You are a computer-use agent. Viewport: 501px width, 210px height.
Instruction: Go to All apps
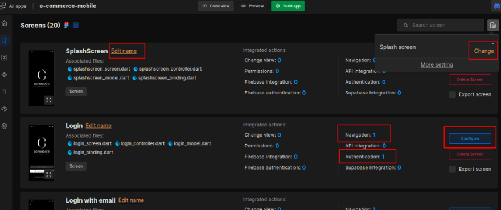coord(18,6)
